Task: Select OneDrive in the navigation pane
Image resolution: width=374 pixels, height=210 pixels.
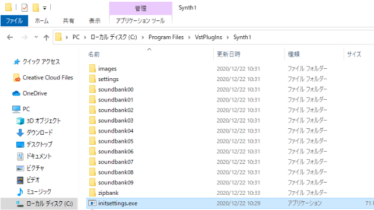Action: (x=35, y=93)
